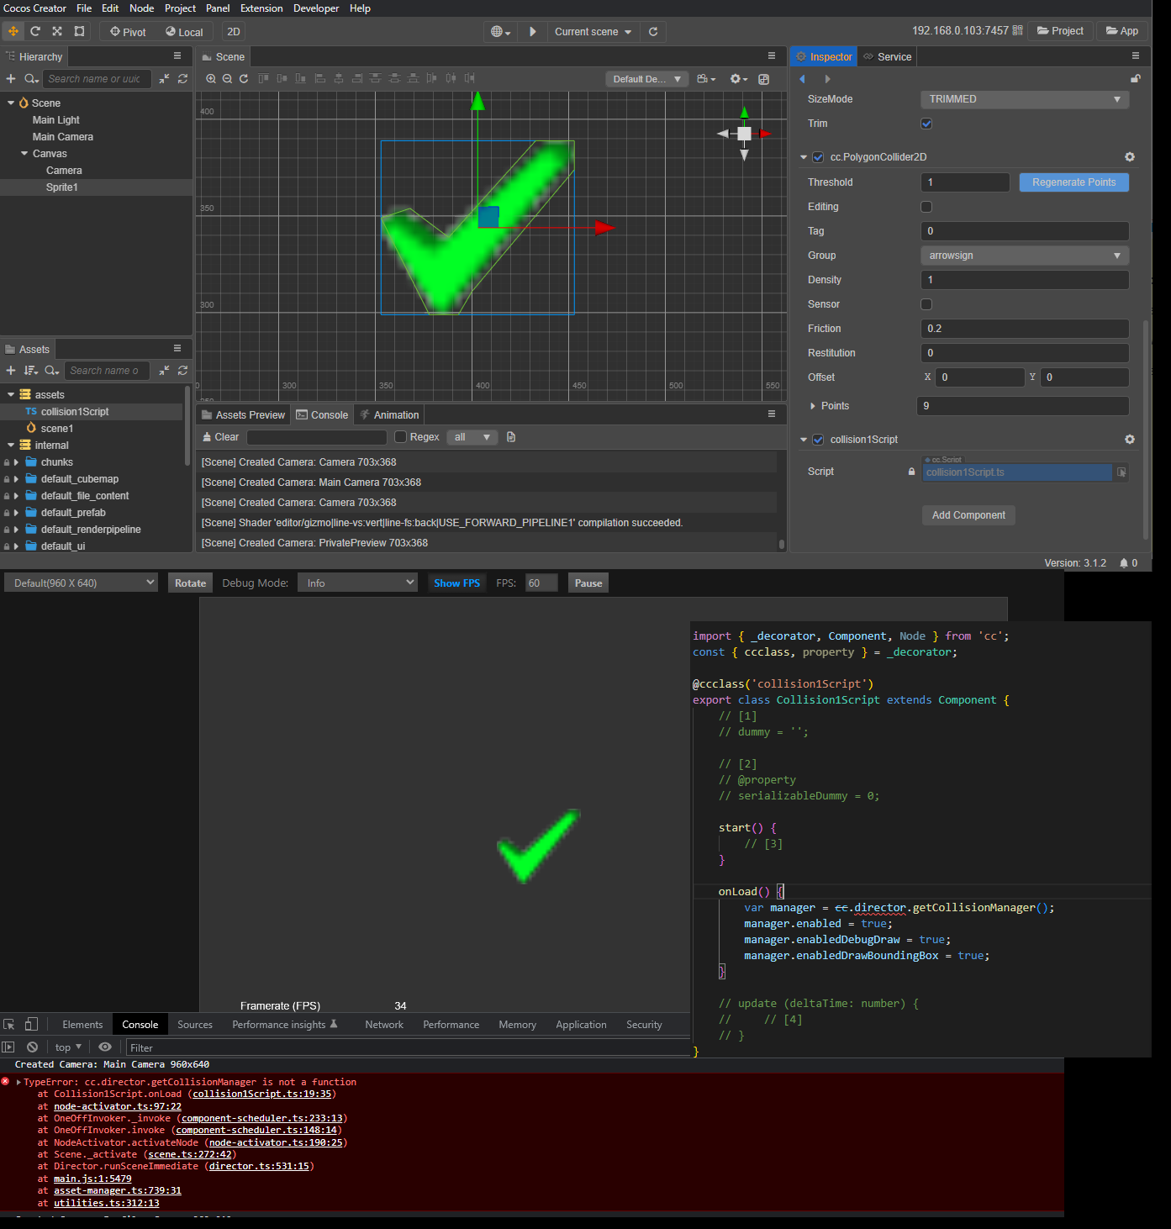Zoom in the Scene view

[x=211, y=78]
